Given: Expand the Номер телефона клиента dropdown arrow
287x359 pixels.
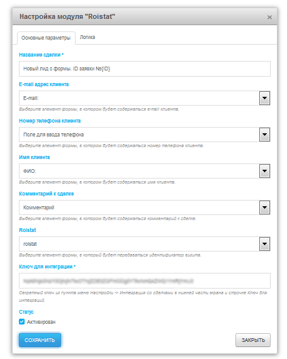Looking at the screenshot, I should 264,135.
